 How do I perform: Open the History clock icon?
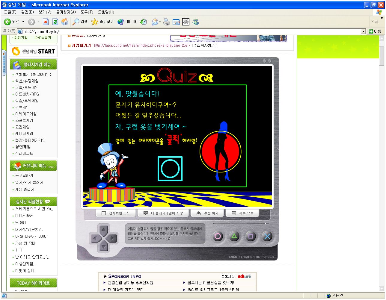click(144, 22)
